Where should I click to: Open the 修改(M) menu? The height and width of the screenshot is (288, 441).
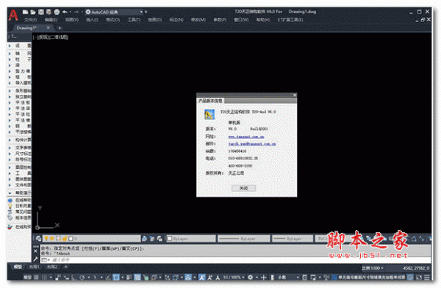click(198, 20)
